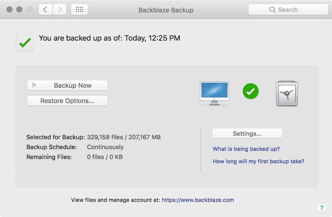
Task: Visit the https://www.backblaze.com link
Action: (198, 200)
